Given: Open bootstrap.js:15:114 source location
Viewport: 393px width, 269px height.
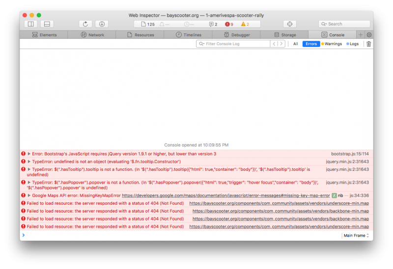Looking at the screenshot, I should point(350,154).
